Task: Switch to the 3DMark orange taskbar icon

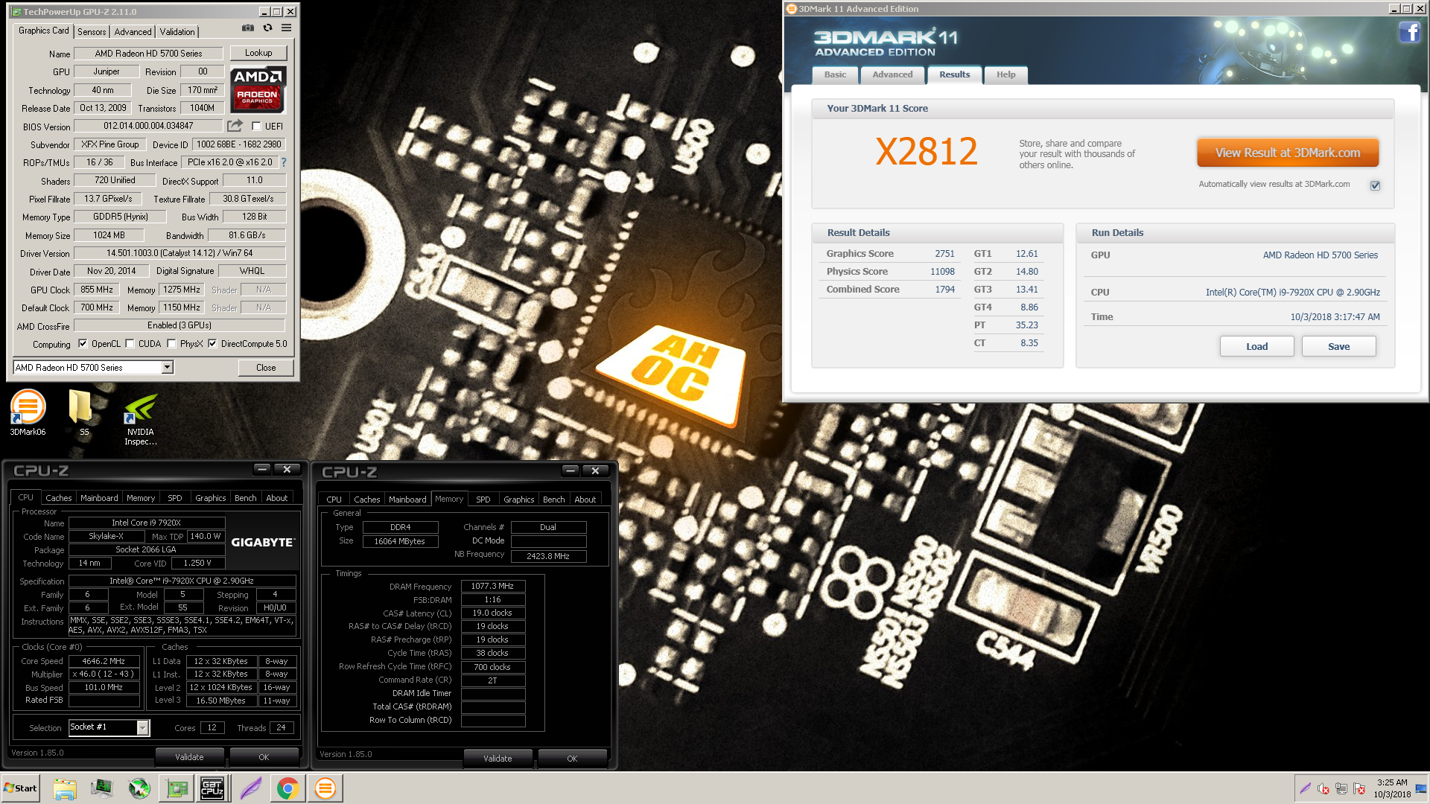Action: tap(325, 788)
